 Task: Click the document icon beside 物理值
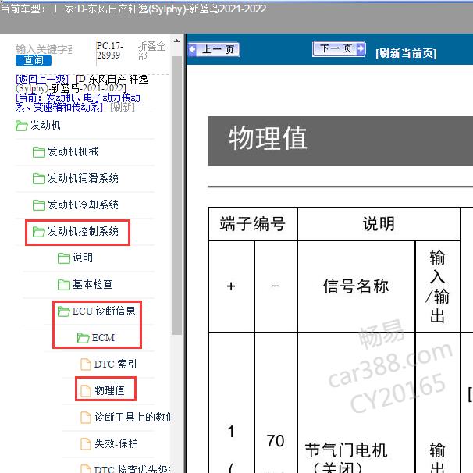(x=86, y=391)
